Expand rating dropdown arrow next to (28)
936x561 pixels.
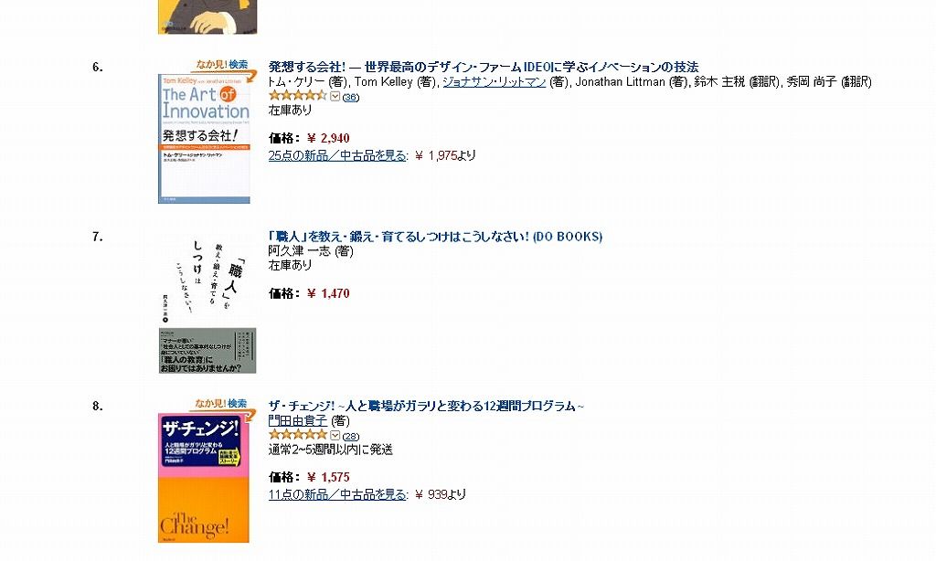click(x=335, y=436)
